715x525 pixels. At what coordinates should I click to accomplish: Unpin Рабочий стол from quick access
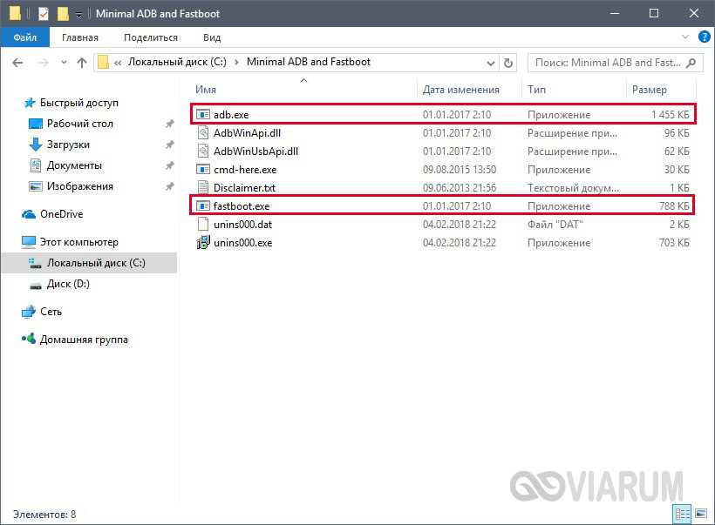click(x=169, y=124)
